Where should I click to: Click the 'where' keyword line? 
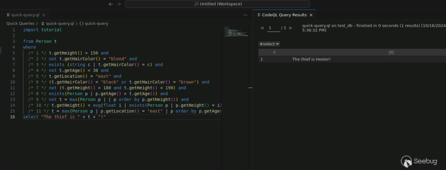pos(30,47)
